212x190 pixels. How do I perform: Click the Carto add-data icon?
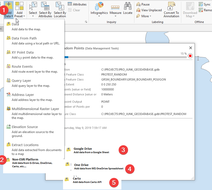pos(66,179)
